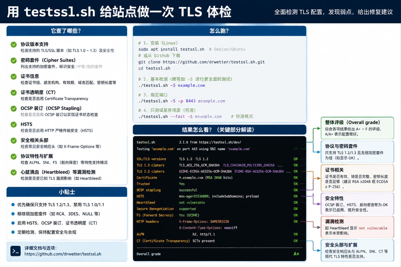The width and height of the screenshot is (401, 267).
Task: Select the "max-age=31536000; includeSubDomains; preload" value
Action: (x=219, y=196)
